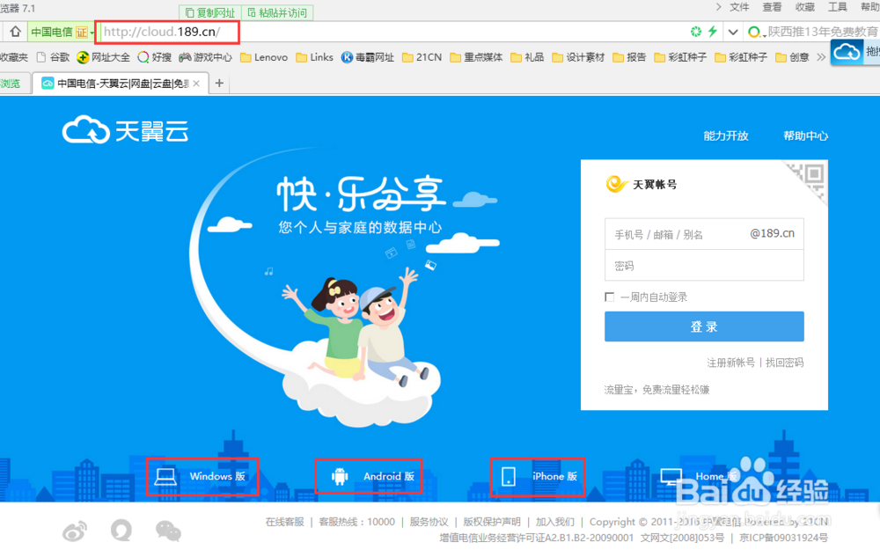Screen dimensions: 880x550
Task: Open the 注册新帐号 link
Action: 730,363
